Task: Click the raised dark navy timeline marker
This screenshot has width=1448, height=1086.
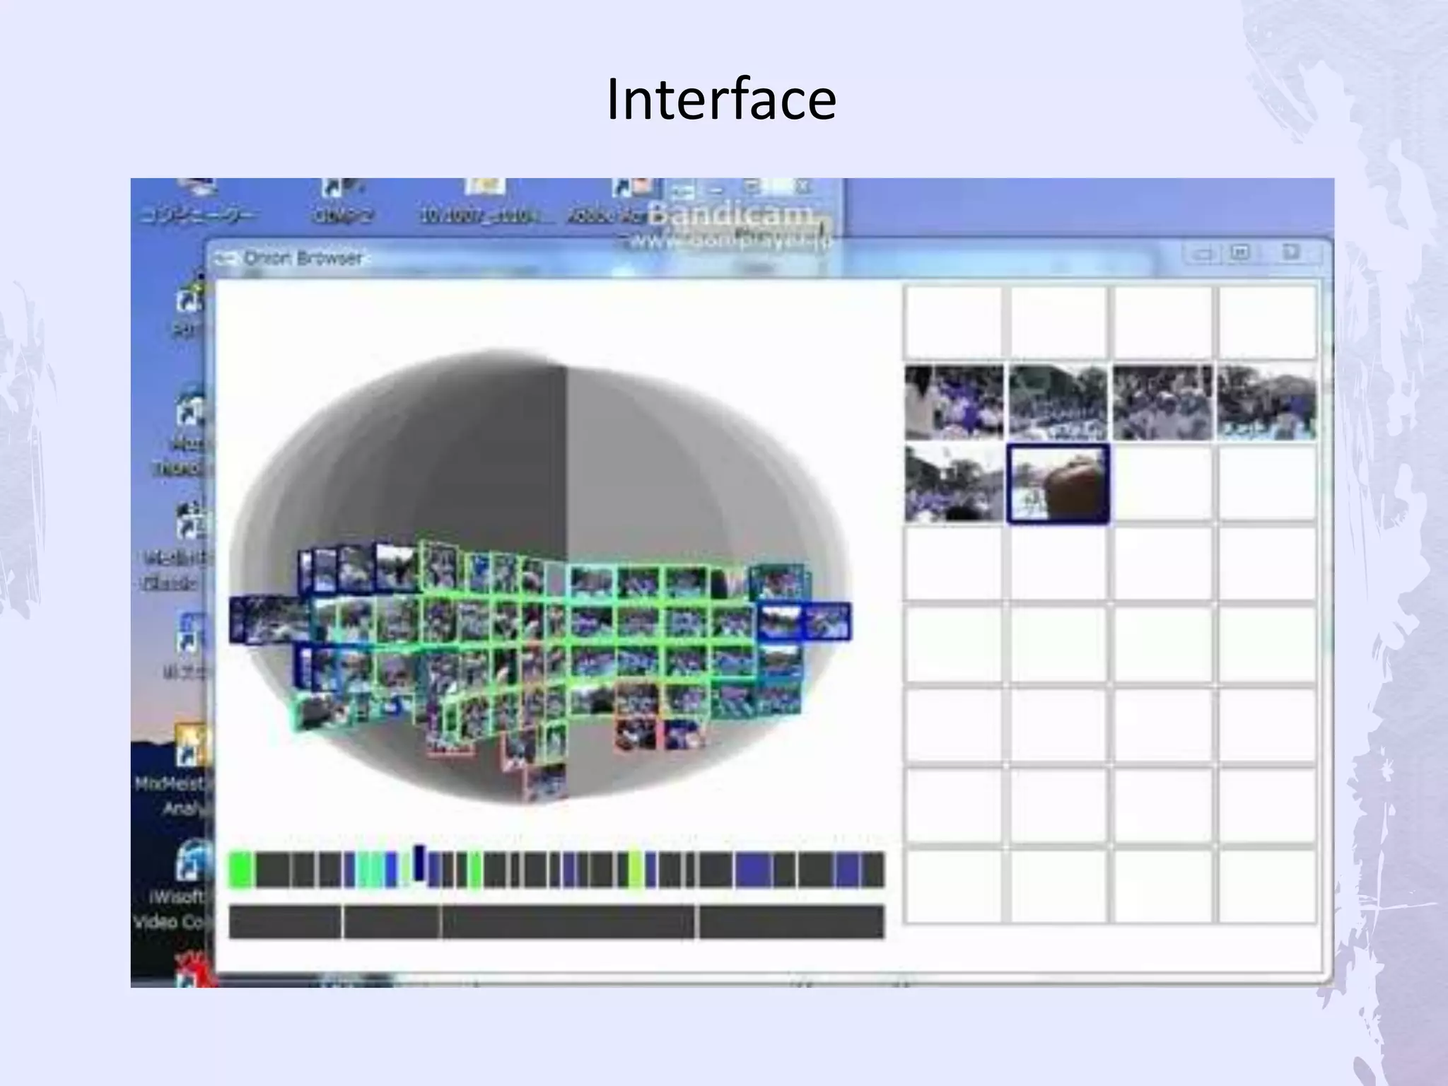Action: point(419,863)
